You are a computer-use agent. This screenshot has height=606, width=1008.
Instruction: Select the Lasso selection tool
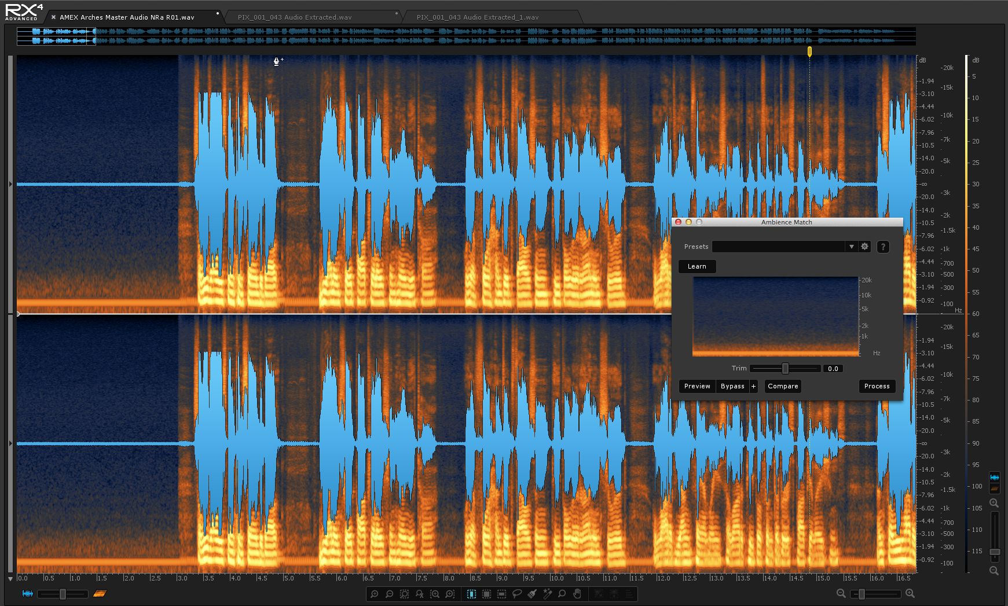(517, 594)
